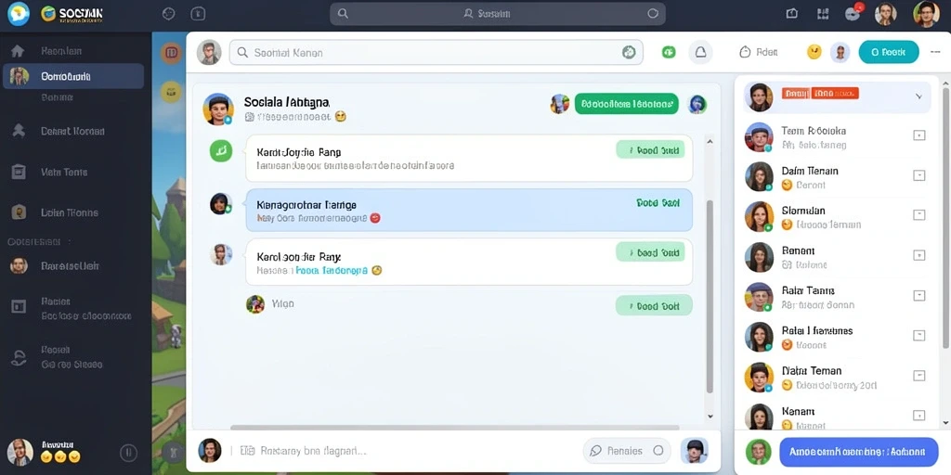Image resolution: width=951 pixels, height=475 pixels.
Task: Focus the 'Soomtal Kanon' search field
Action: click(436, 53)
